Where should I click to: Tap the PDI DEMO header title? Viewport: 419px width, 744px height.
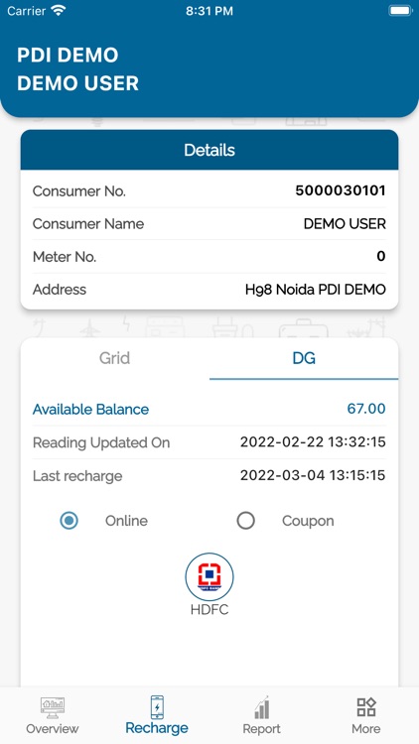pos(68,55)
